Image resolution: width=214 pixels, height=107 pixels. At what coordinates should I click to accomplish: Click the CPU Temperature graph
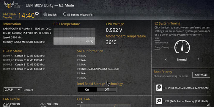[x=74, y=36]
